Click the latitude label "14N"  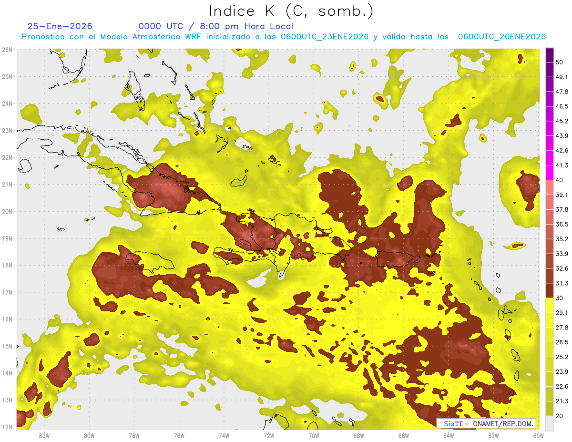coord(7,373)
